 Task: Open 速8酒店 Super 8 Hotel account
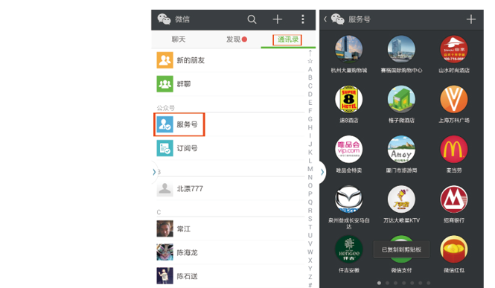349,104
